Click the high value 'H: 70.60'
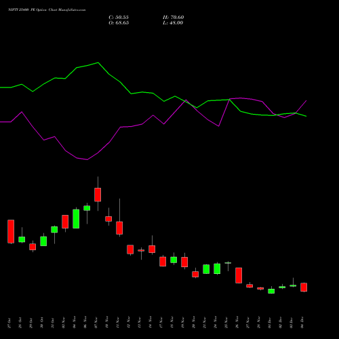Image resolution: width=339 pixels, height=339 pixels. pyautogui.click(x=173, y=18)
